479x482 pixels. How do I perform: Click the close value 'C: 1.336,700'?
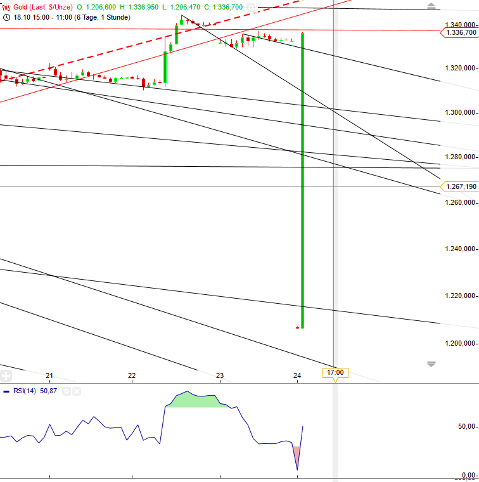coord(224,7)
